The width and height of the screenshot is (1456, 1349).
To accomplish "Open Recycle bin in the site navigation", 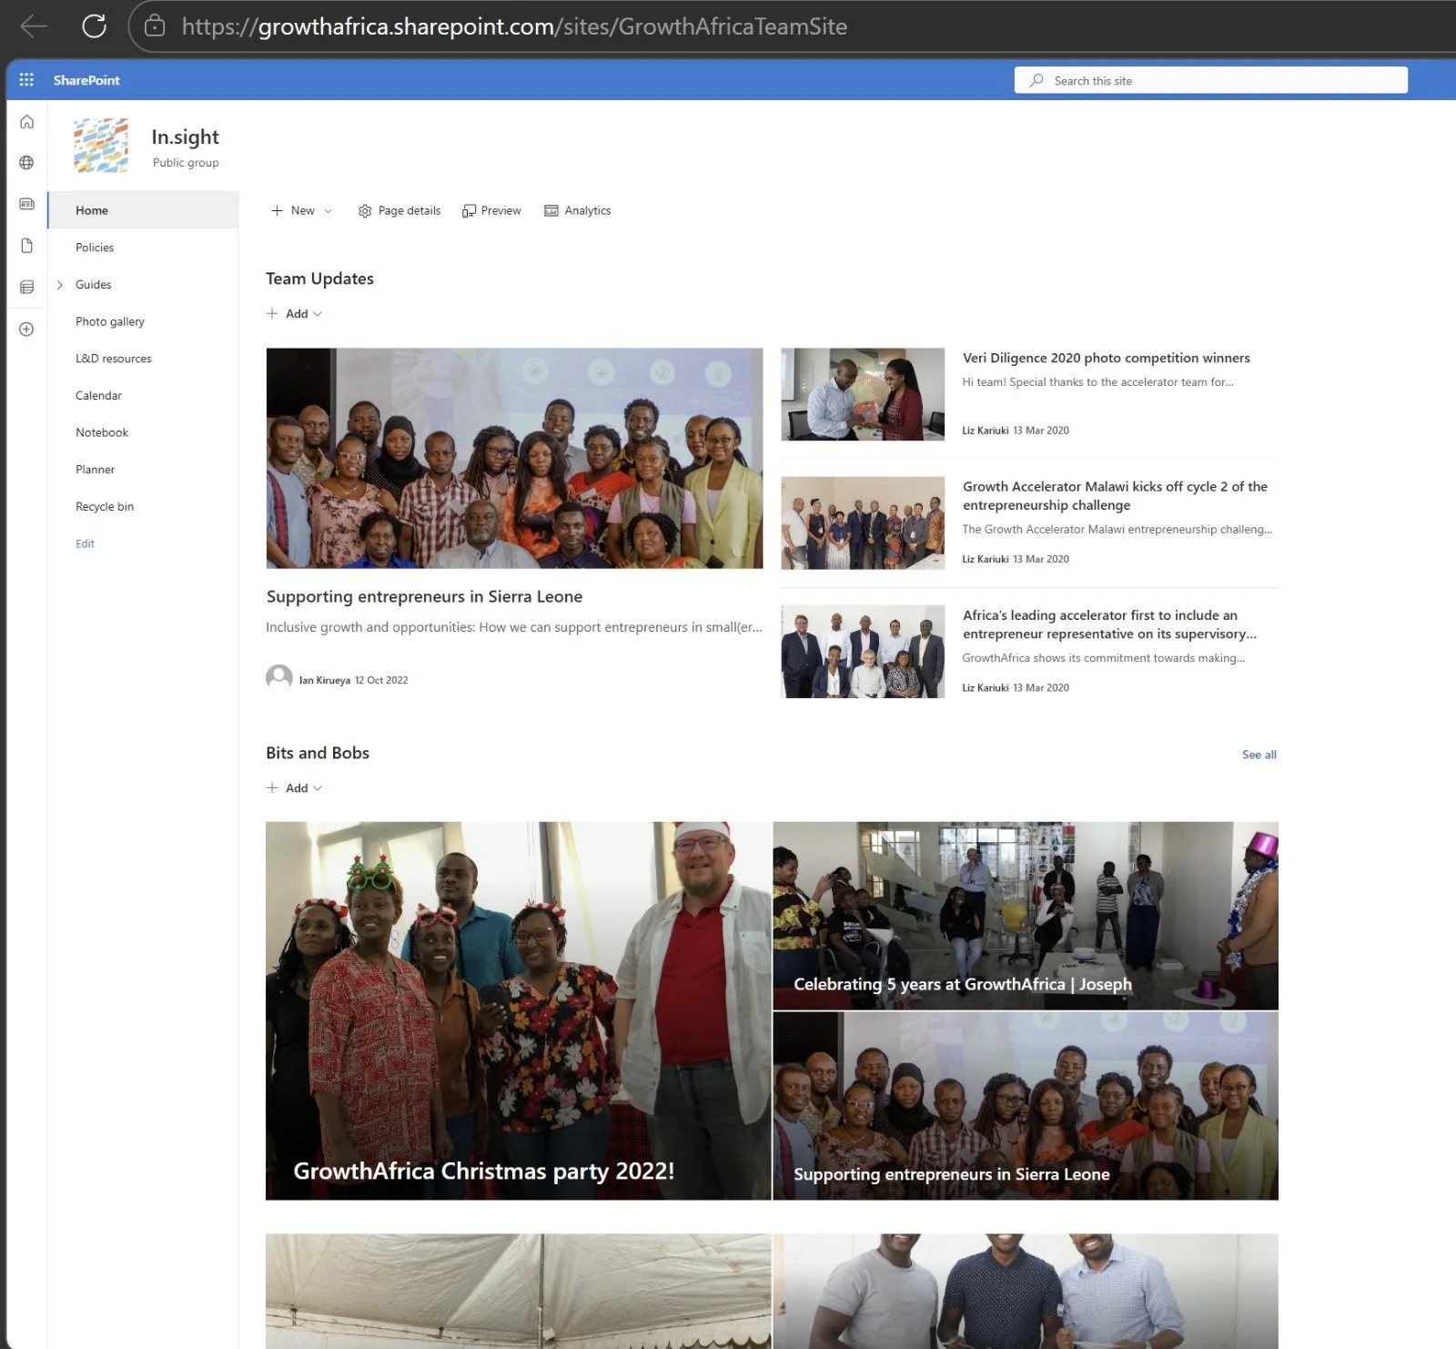I will [105, 507].
